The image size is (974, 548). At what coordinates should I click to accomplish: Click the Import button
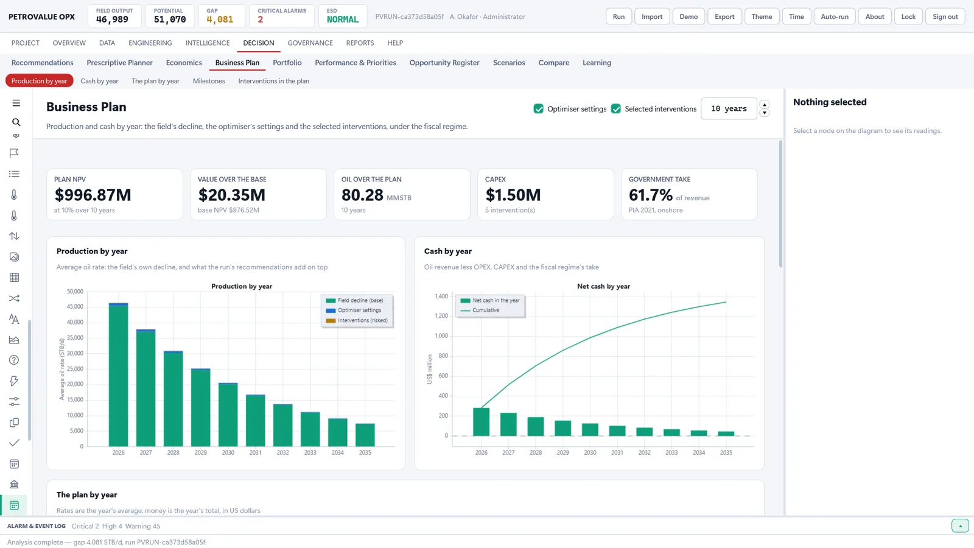tap(652, 16)
